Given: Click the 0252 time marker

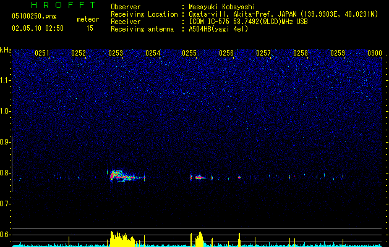Looking at the screenshot, I should (79, 53).
